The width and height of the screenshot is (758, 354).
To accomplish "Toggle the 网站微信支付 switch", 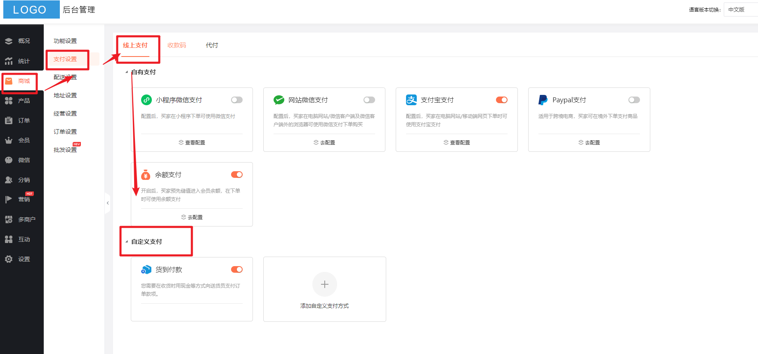I will pos(369,100).
